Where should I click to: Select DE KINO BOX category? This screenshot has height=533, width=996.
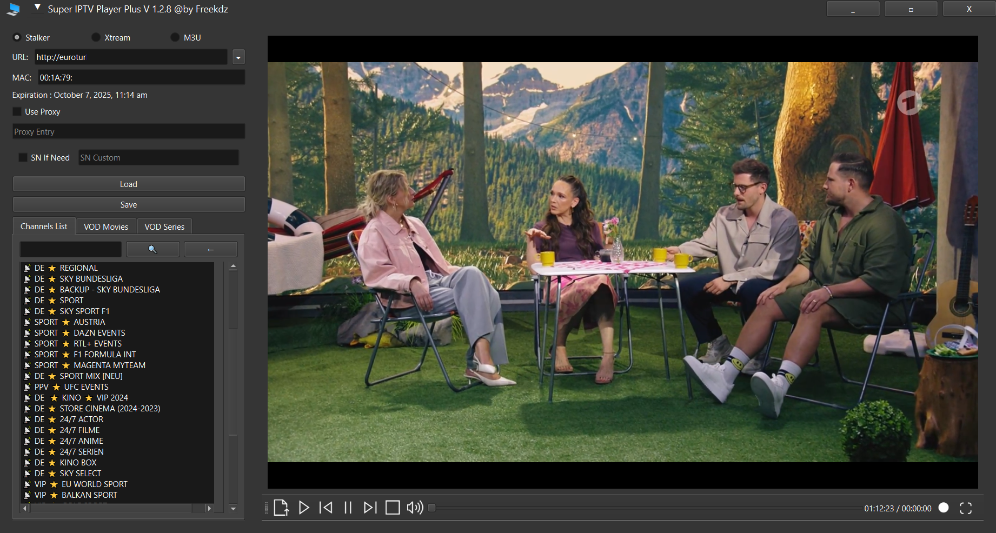coord(117,462)
